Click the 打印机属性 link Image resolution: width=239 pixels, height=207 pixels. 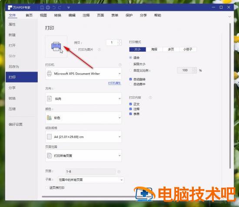114,83
